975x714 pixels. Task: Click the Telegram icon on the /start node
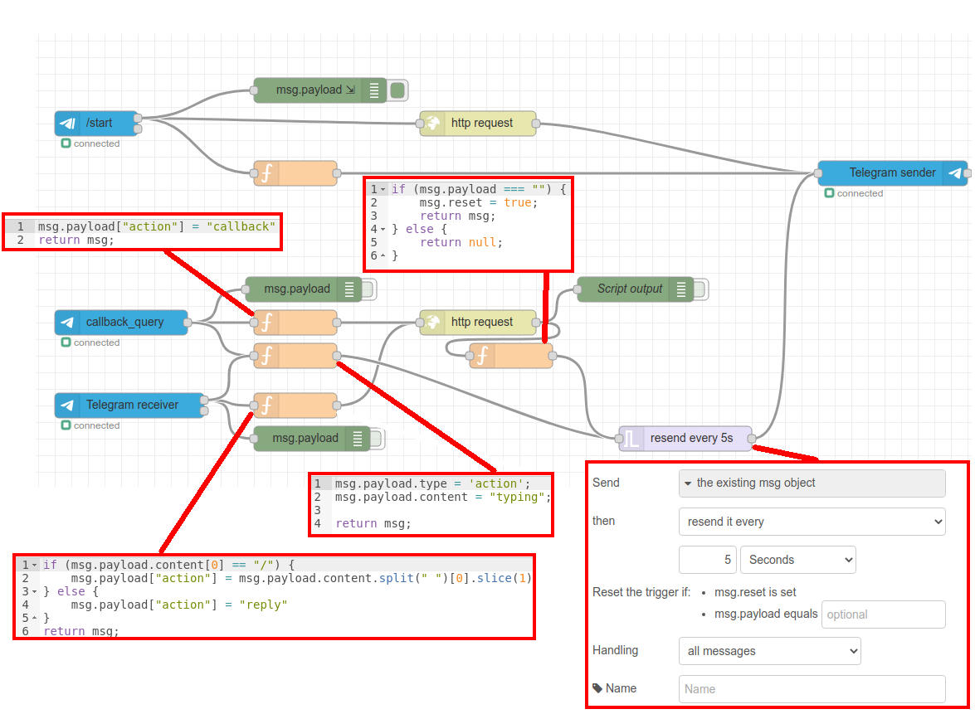coord(68,123)
